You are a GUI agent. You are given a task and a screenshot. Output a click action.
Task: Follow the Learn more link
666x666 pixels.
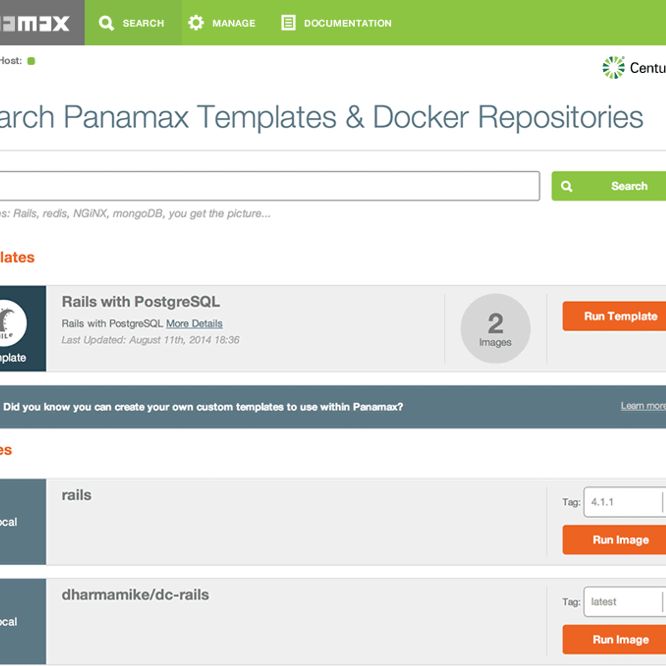coord(643,405)
